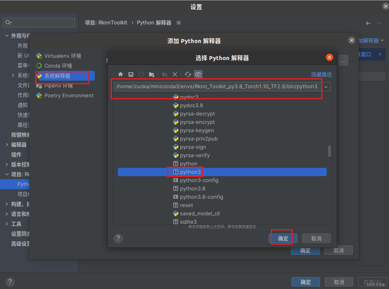
Task: Select the python3 file entry
Action: pyautogui.click(x=222, y=172)
